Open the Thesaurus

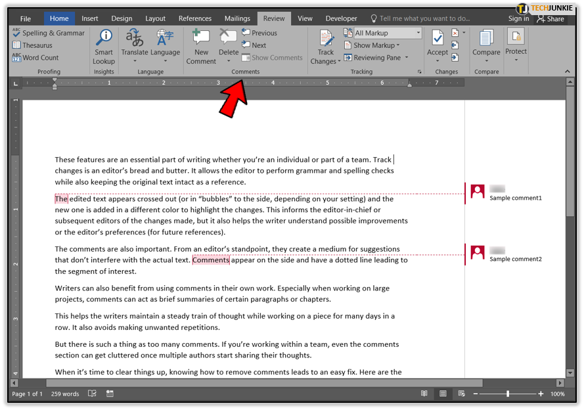32,45
